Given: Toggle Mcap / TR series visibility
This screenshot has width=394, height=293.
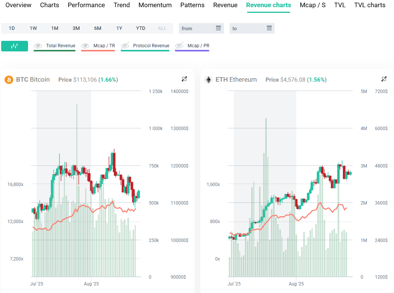Looking at the screenshot, I should click(x=98, y=46).
